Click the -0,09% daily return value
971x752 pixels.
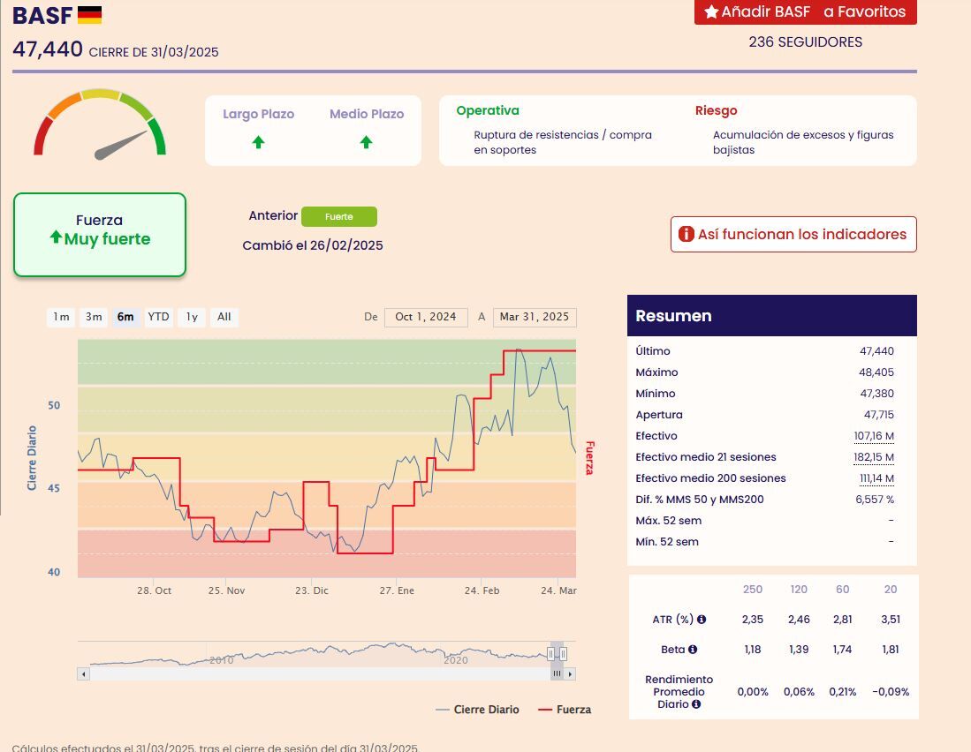pos(891,691)
